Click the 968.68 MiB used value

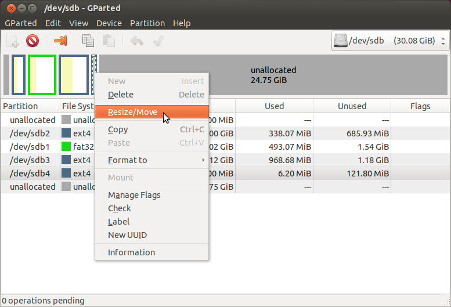coord(290,160)
